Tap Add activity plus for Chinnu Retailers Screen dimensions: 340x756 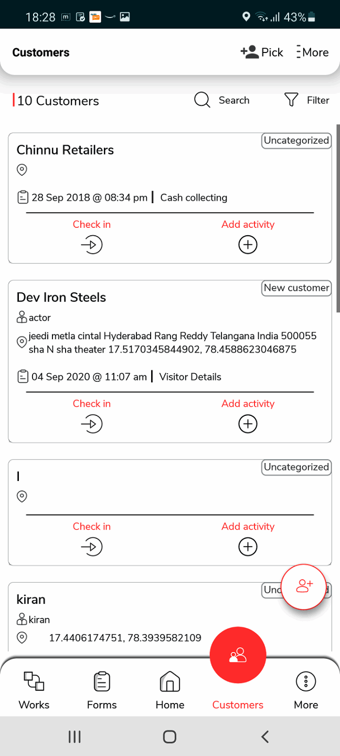tap(248, 245)
